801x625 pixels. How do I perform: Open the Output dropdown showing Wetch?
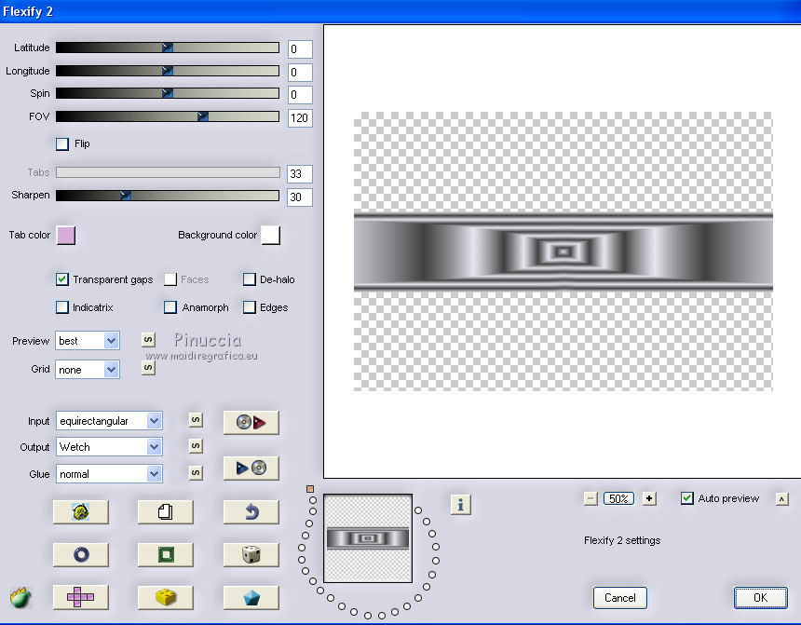click(109, 447)
